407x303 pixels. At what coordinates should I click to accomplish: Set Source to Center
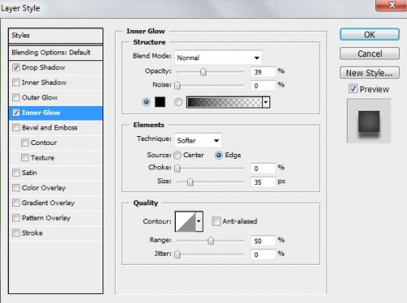point(177,155)
